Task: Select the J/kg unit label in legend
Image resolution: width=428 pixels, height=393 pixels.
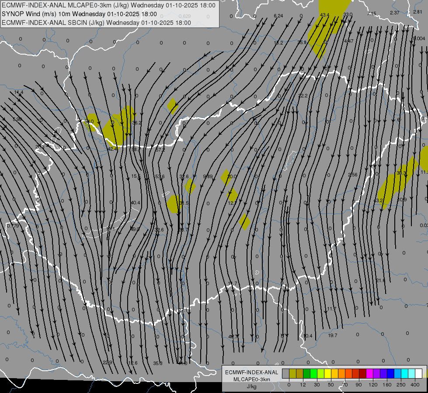Action: [x=252, y=386]
